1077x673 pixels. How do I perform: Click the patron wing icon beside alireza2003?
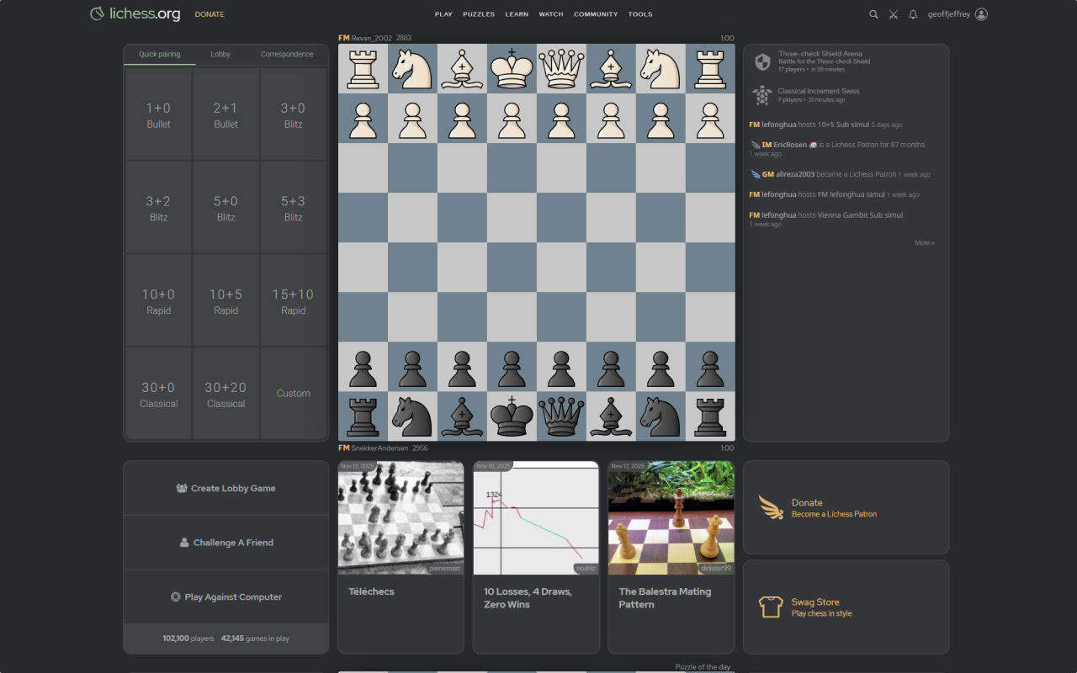[x=756, y=174]
